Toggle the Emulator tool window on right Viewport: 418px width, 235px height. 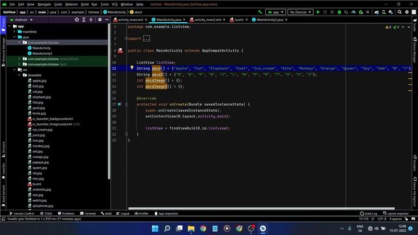click(415, 163)
